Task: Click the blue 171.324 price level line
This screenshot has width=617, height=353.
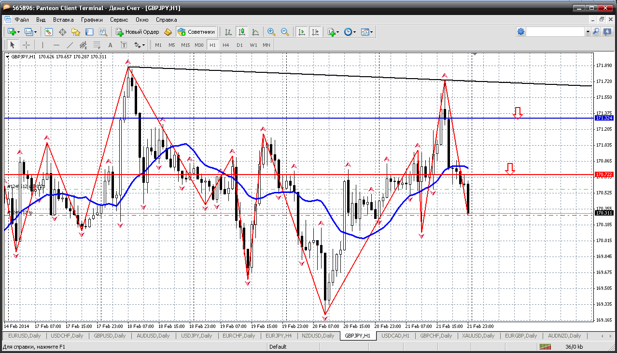Action: [x=290, y=118]
